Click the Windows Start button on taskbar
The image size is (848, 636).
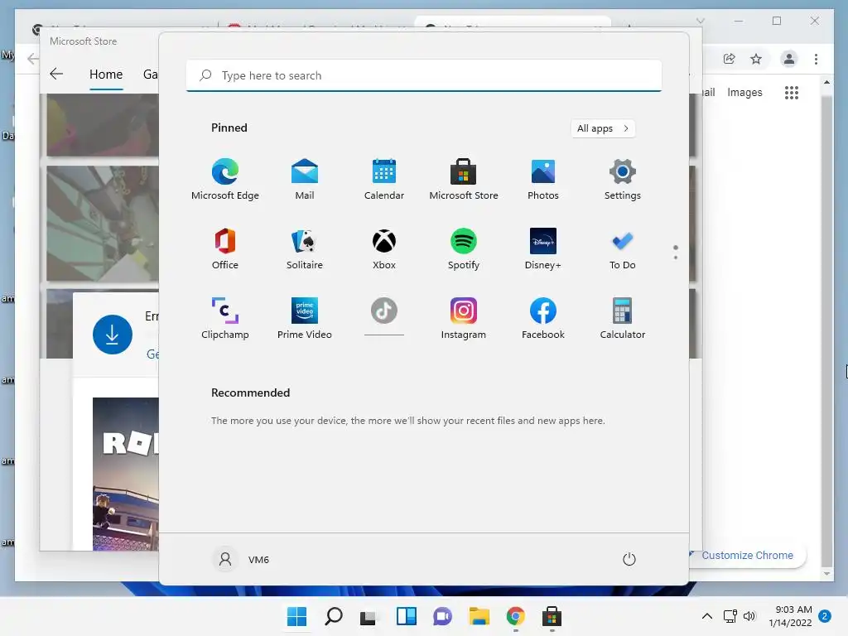pyautogui.click(x=296, y=616)
